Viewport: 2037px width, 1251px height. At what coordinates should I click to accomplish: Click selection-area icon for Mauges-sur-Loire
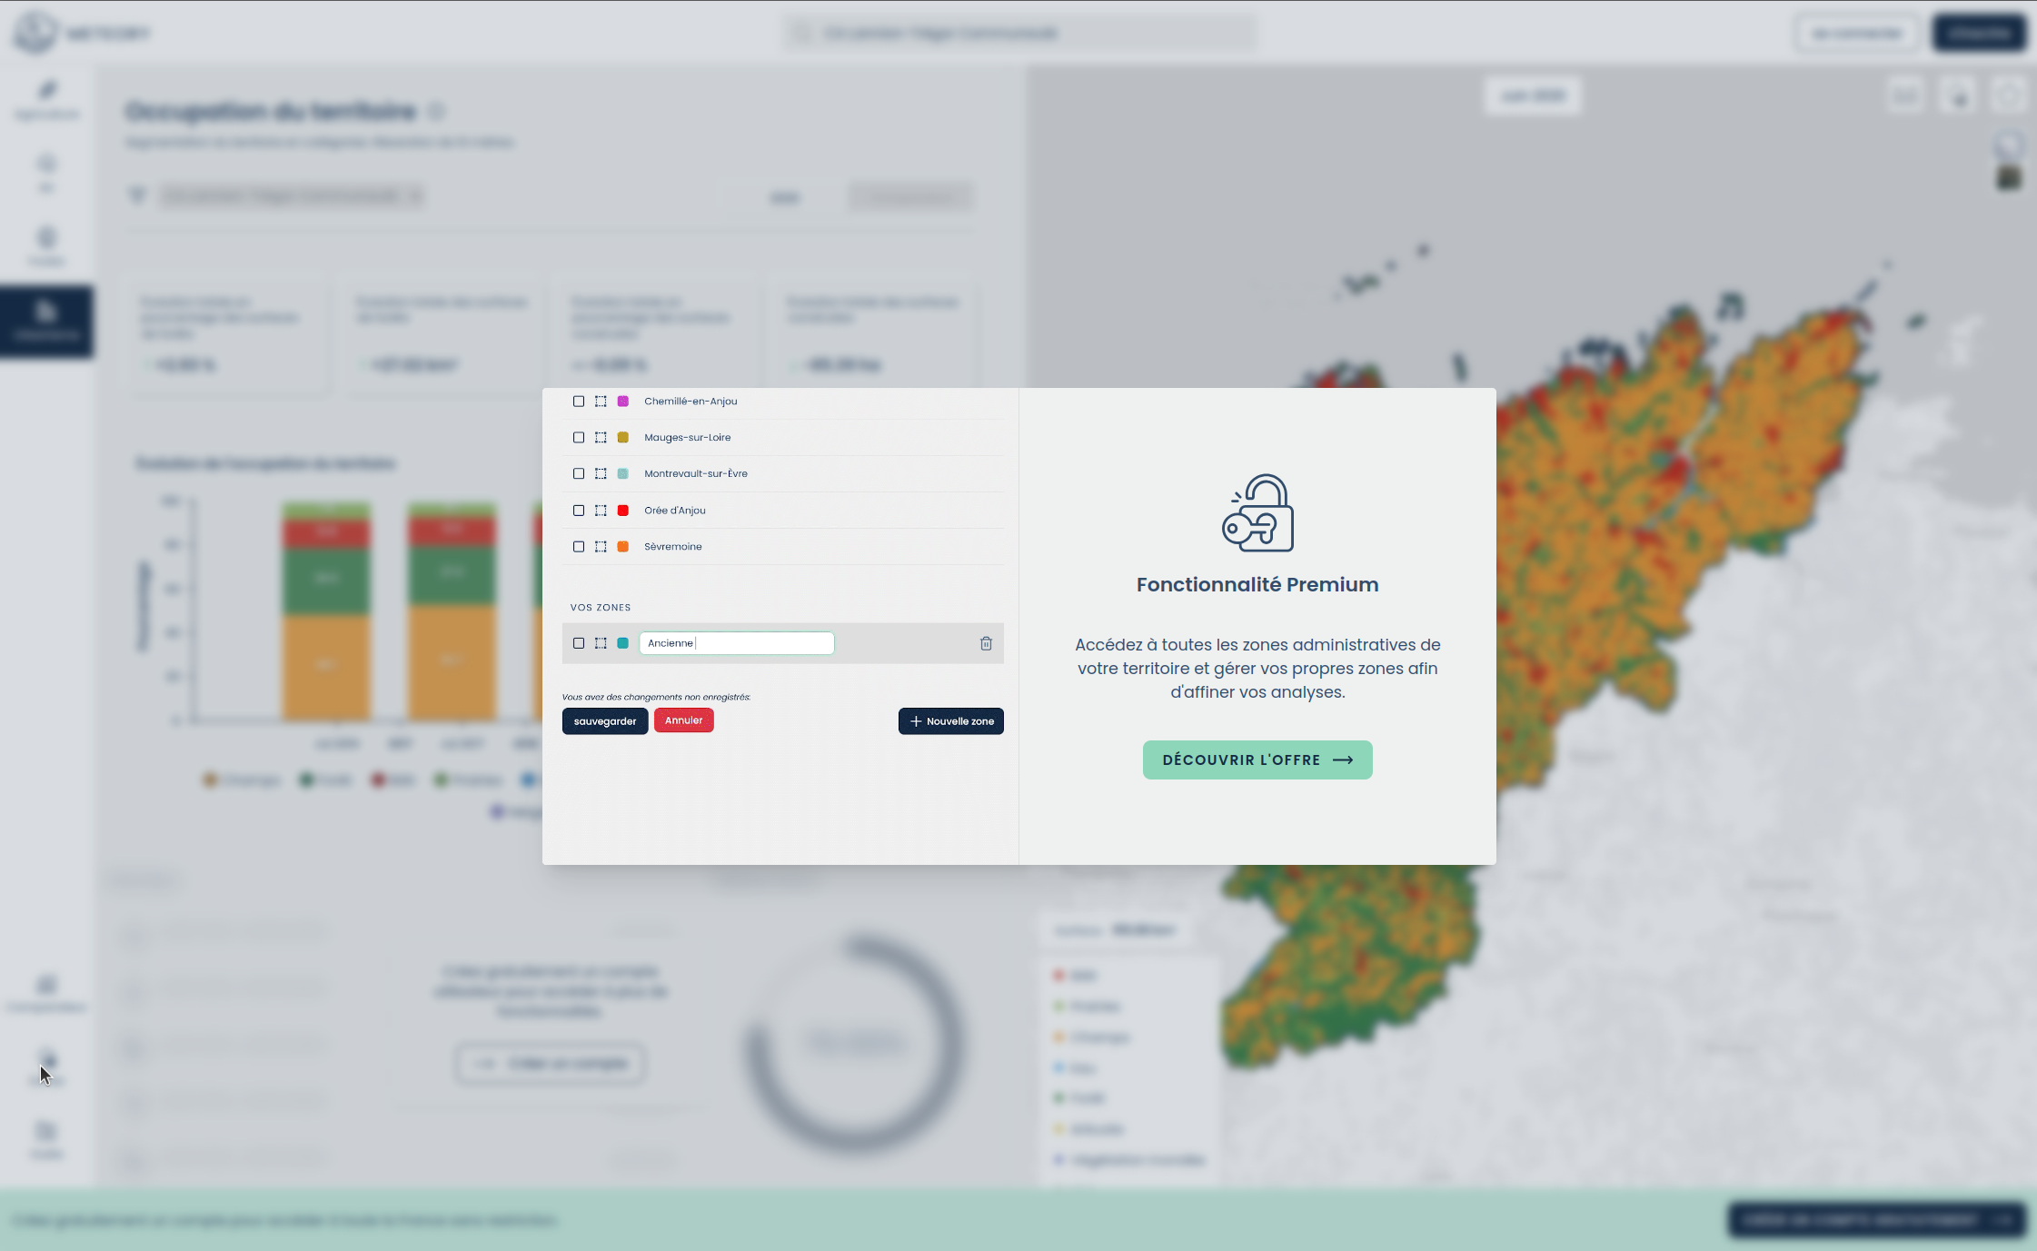601,438
